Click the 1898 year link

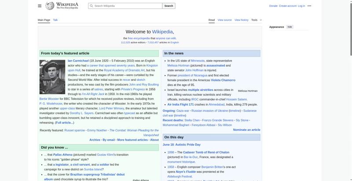tap(171, 152)
